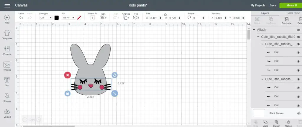Undo the last action
Screen dimensions: 302x127
[21, 18]
